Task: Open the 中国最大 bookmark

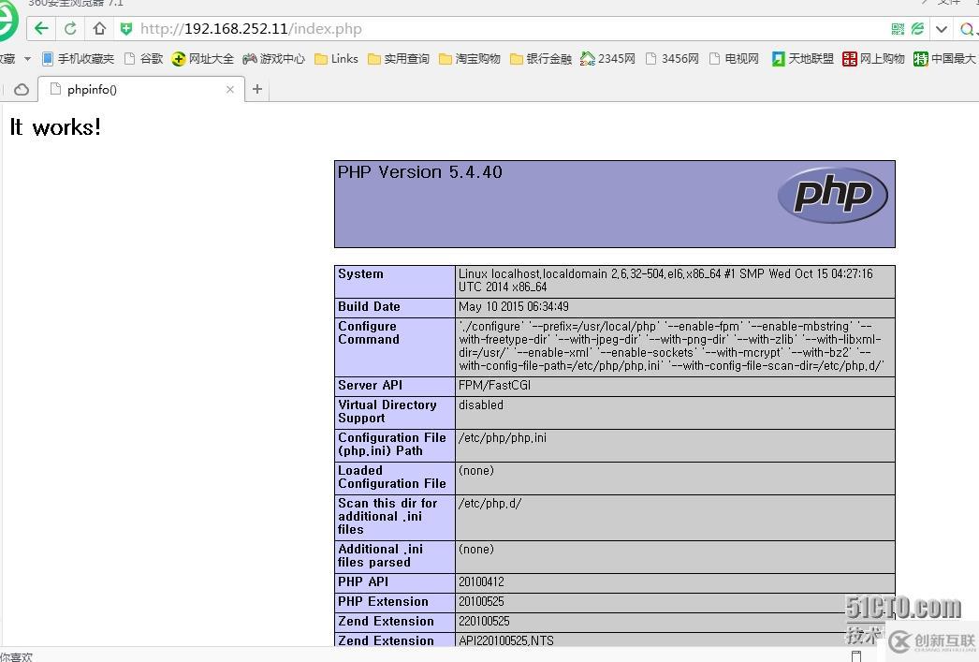Action: [944, 59]
